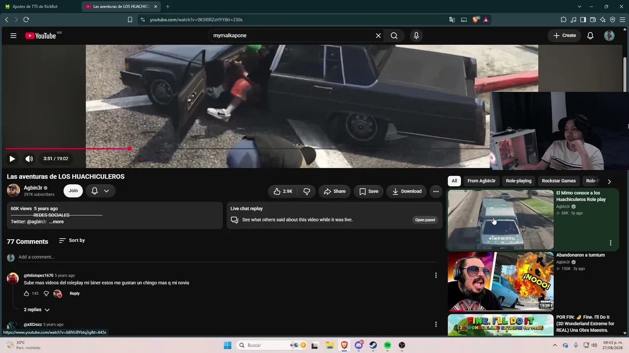Click the 3:51 / 19:02 time display

(x=56, y=158)
